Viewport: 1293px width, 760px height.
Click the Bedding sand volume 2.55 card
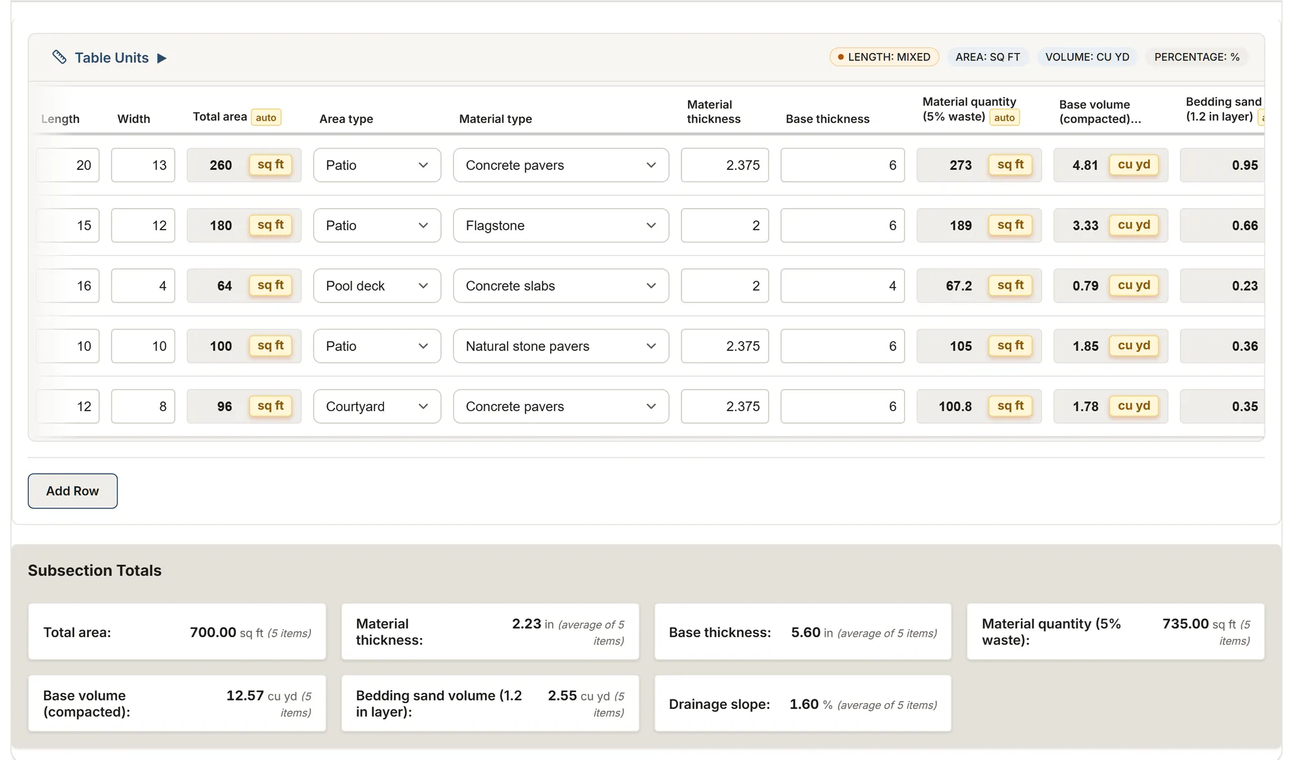[x=490, y=704]
